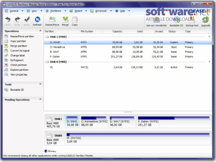Click the dotted pane splitter handle
This screenshot has width=216, height=162.
click(x=128, y=112)
